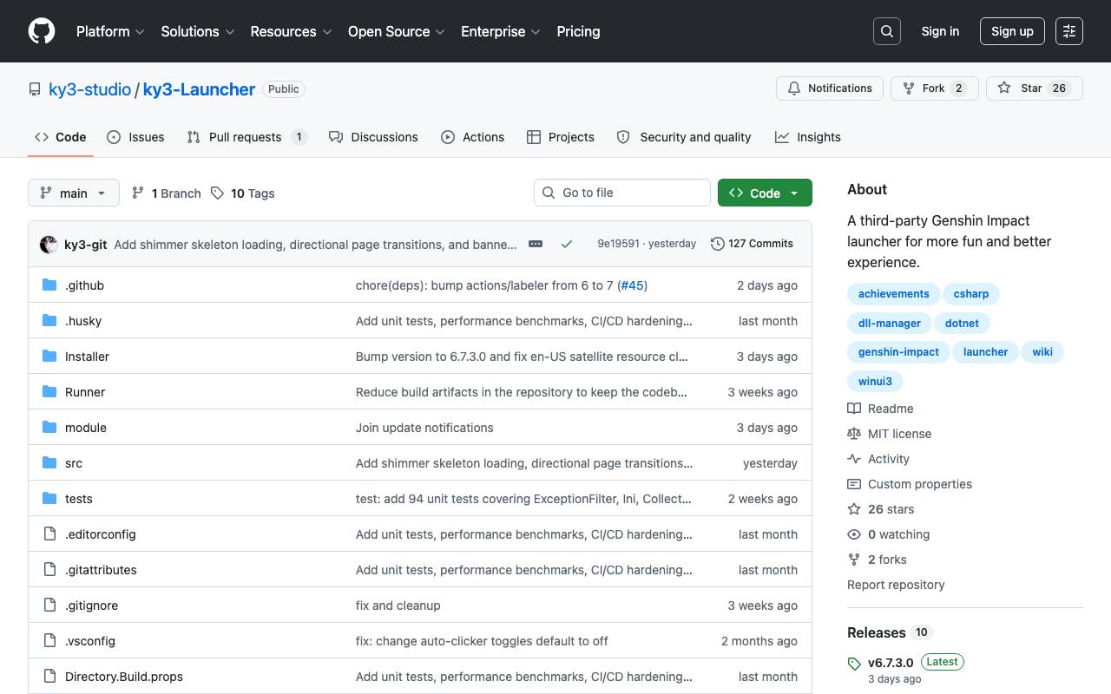Image resolution: width=1111 pixels, height=694 pixels.
Task: Click the release tag icon beside v6.7.3.0
Action: tap(854, 664)
